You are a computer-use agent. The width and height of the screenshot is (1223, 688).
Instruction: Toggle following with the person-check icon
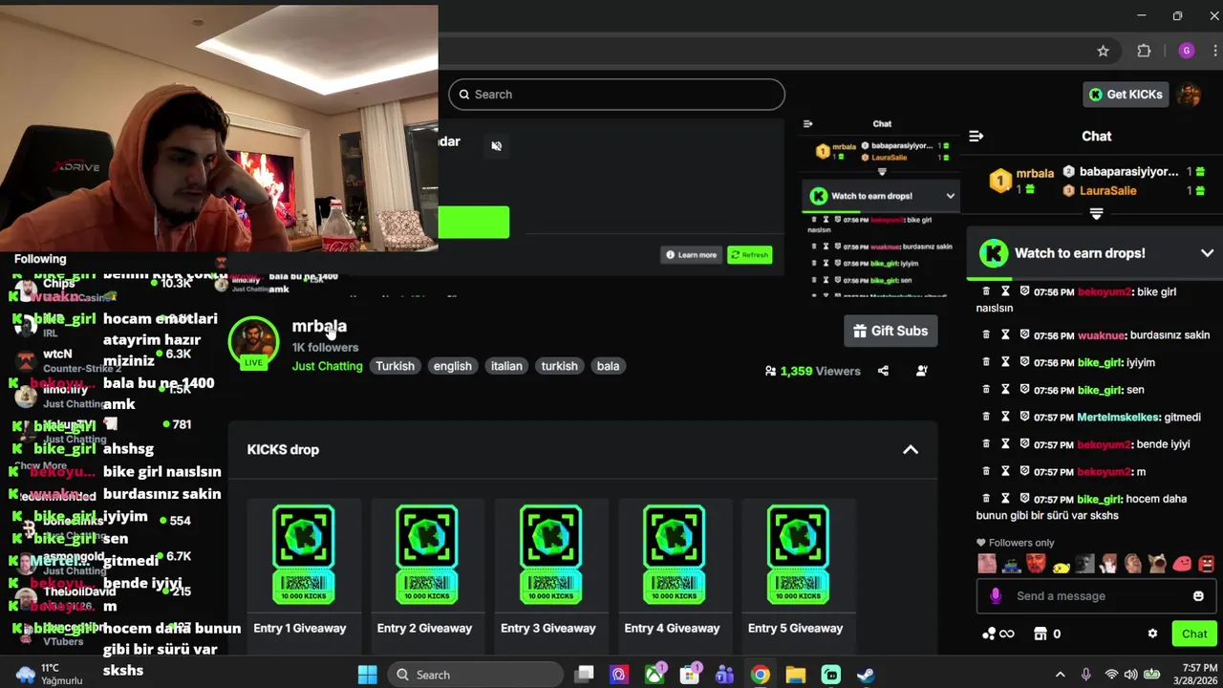click(x=921, y=371)
